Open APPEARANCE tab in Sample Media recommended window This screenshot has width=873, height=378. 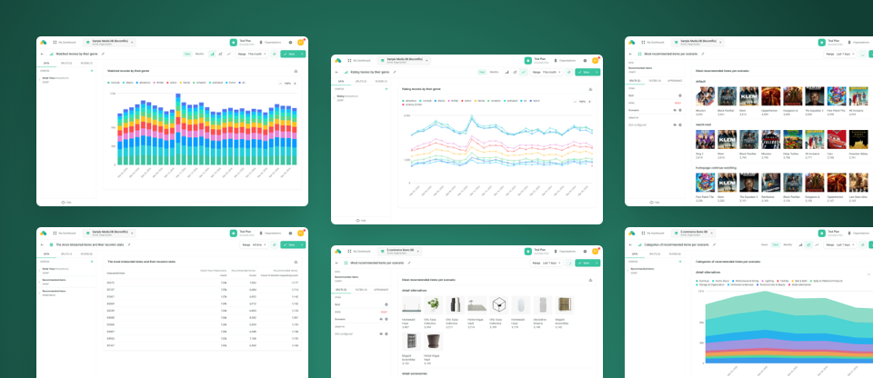pyautogui.click(x=676, y=81)
